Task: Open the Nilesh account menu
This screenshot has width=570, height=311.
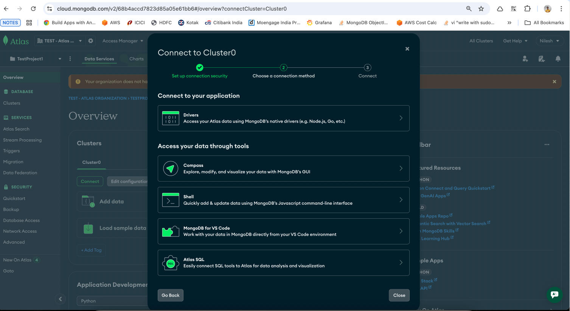Action: point(549,40)
